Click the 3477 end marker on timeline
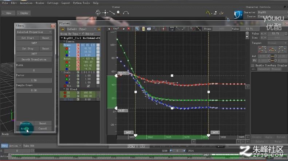The width and height of the screenshot is (288, 161). pos(215,133)
